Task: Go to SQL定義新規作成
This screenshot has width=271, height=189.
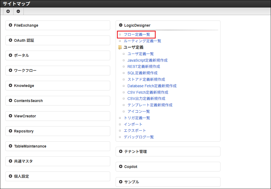Action: 142,73
